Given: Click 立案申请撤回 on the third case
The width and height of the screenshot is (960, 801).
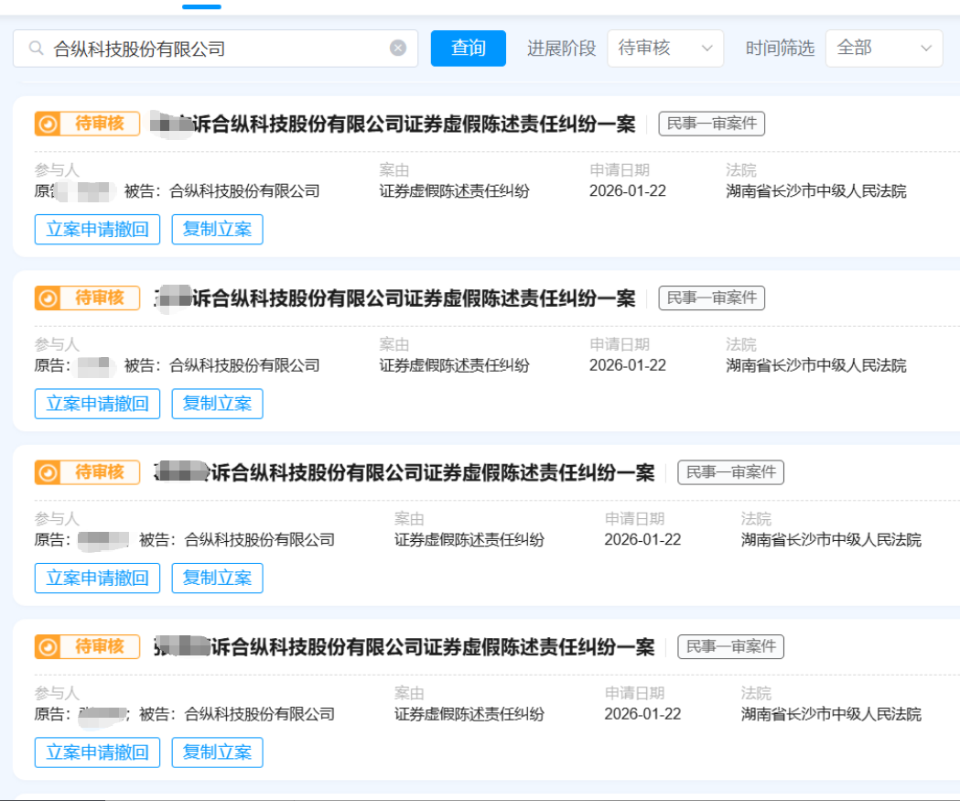Looking at the screenshot, I should (97, 578).
